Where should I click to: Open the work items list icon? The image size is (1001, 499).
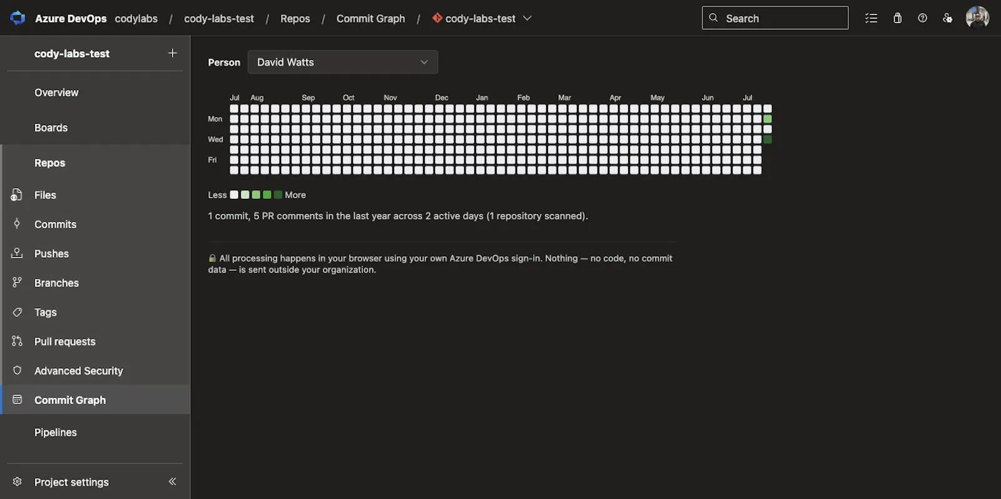coord(871,18)
